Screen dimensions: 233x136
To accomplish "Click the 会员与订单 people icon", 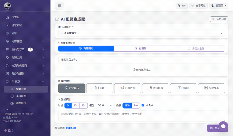I will [7, 49].
